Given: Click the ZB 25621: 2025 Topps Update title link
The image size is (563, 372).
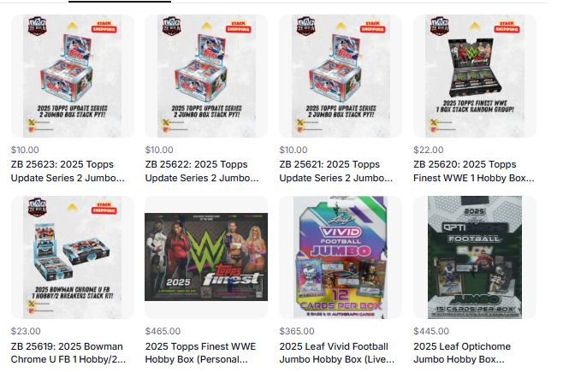Looking at the screenshot, I should tap(336, 171).
